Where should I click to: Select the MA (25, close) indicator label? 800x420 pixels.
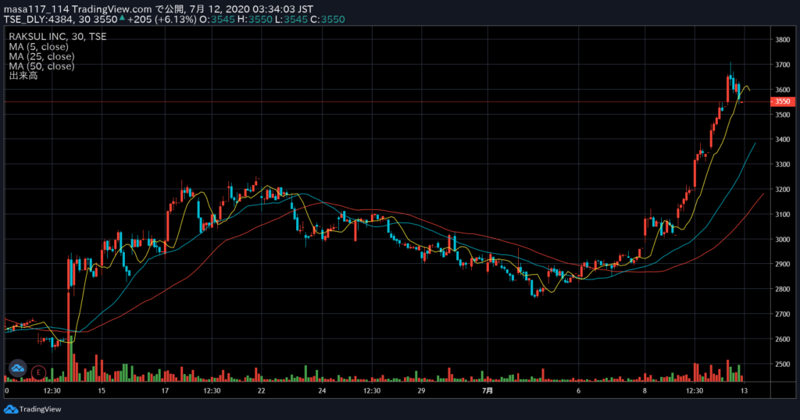click(41, 56)
